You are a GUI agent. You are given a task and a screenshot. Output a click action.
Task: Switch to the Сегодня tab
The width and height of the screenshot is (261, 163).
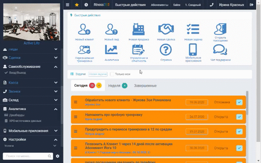coord(88,85)
